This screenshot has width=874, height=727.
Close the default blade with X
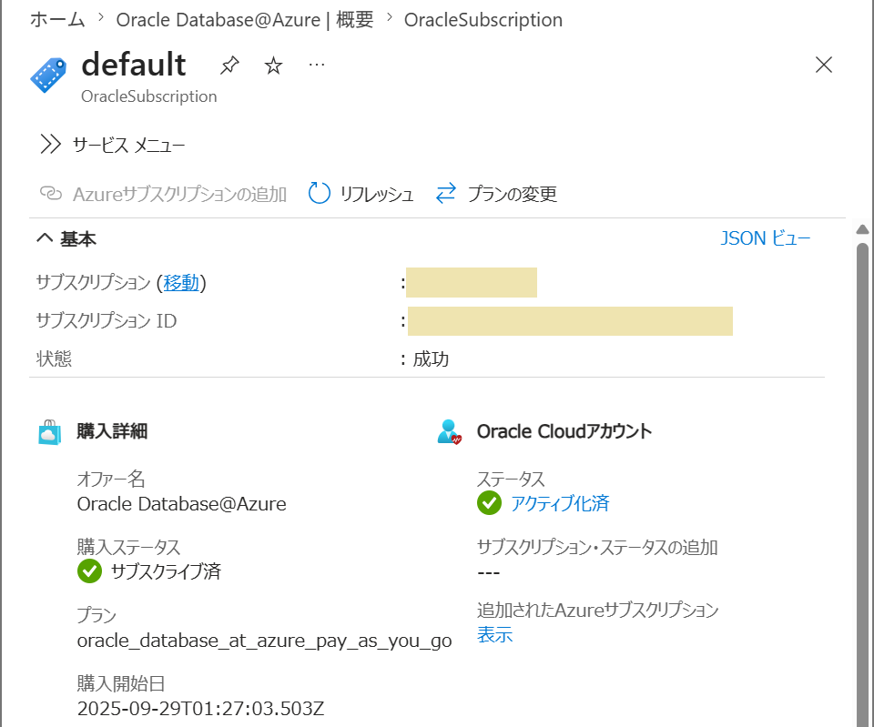point(824,65)
